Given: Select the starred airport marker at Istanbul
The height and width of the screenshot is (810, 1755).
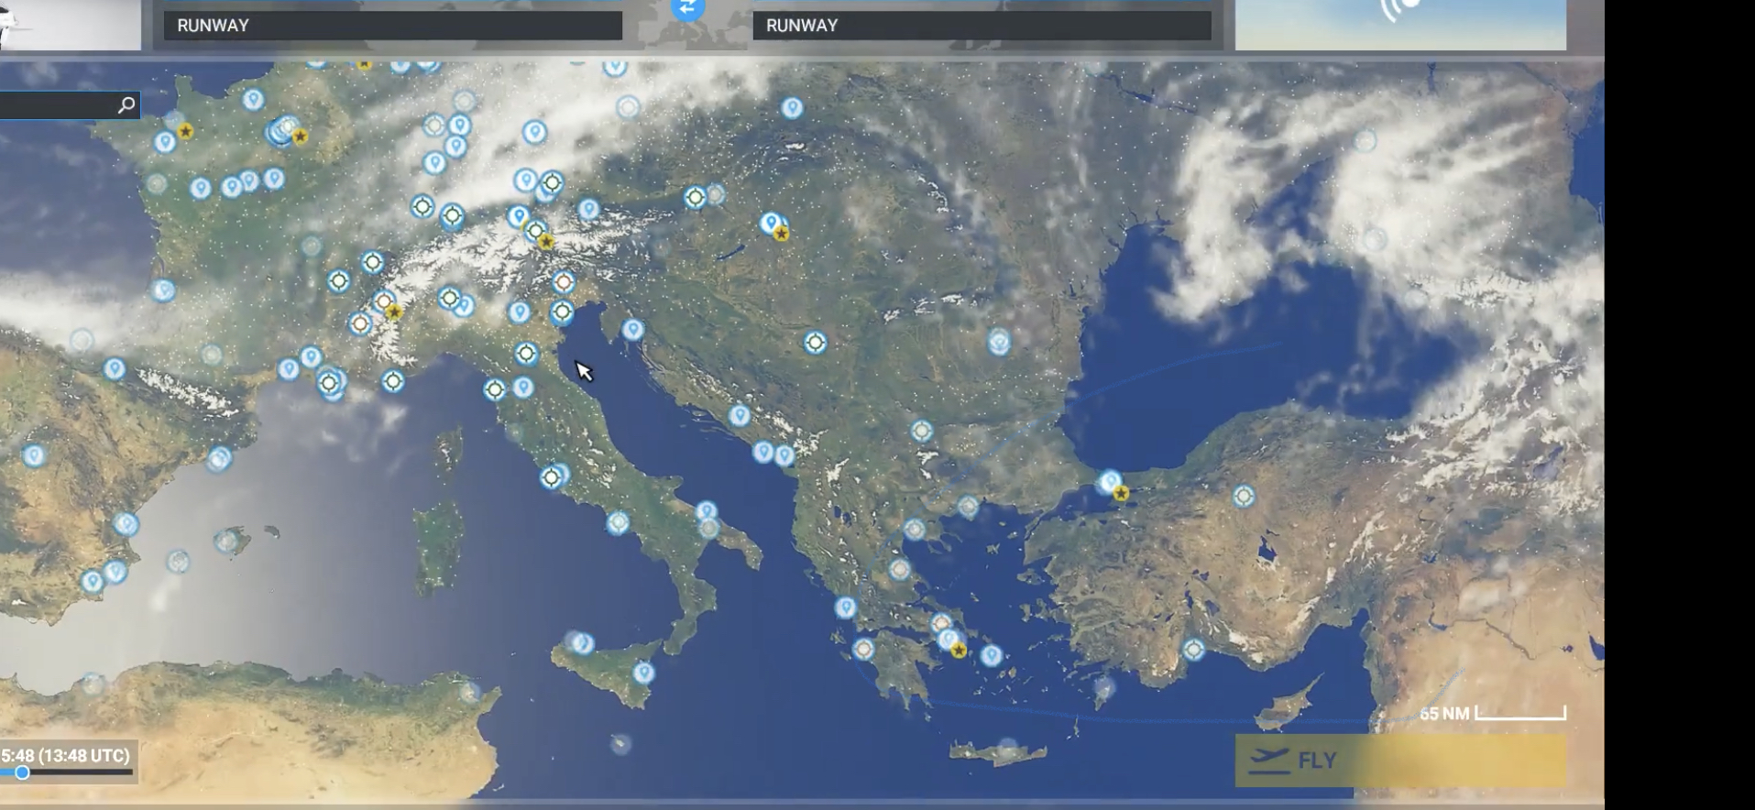Looking at the screenshot, I should [x=1120, y=493].
